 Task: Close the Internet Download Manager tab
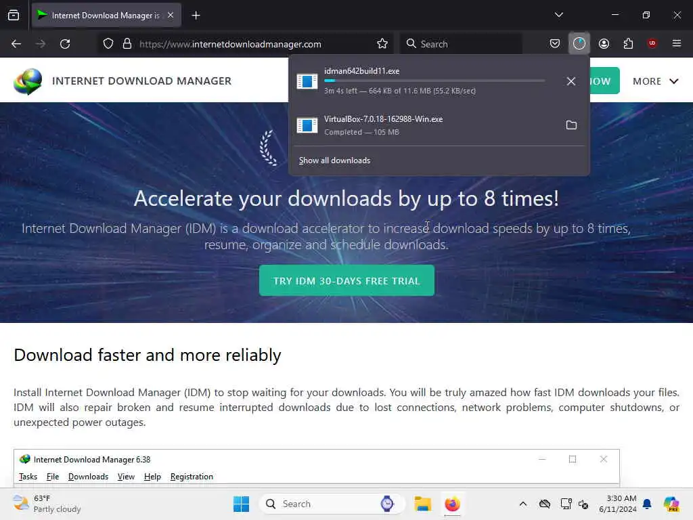coord(171,15)
